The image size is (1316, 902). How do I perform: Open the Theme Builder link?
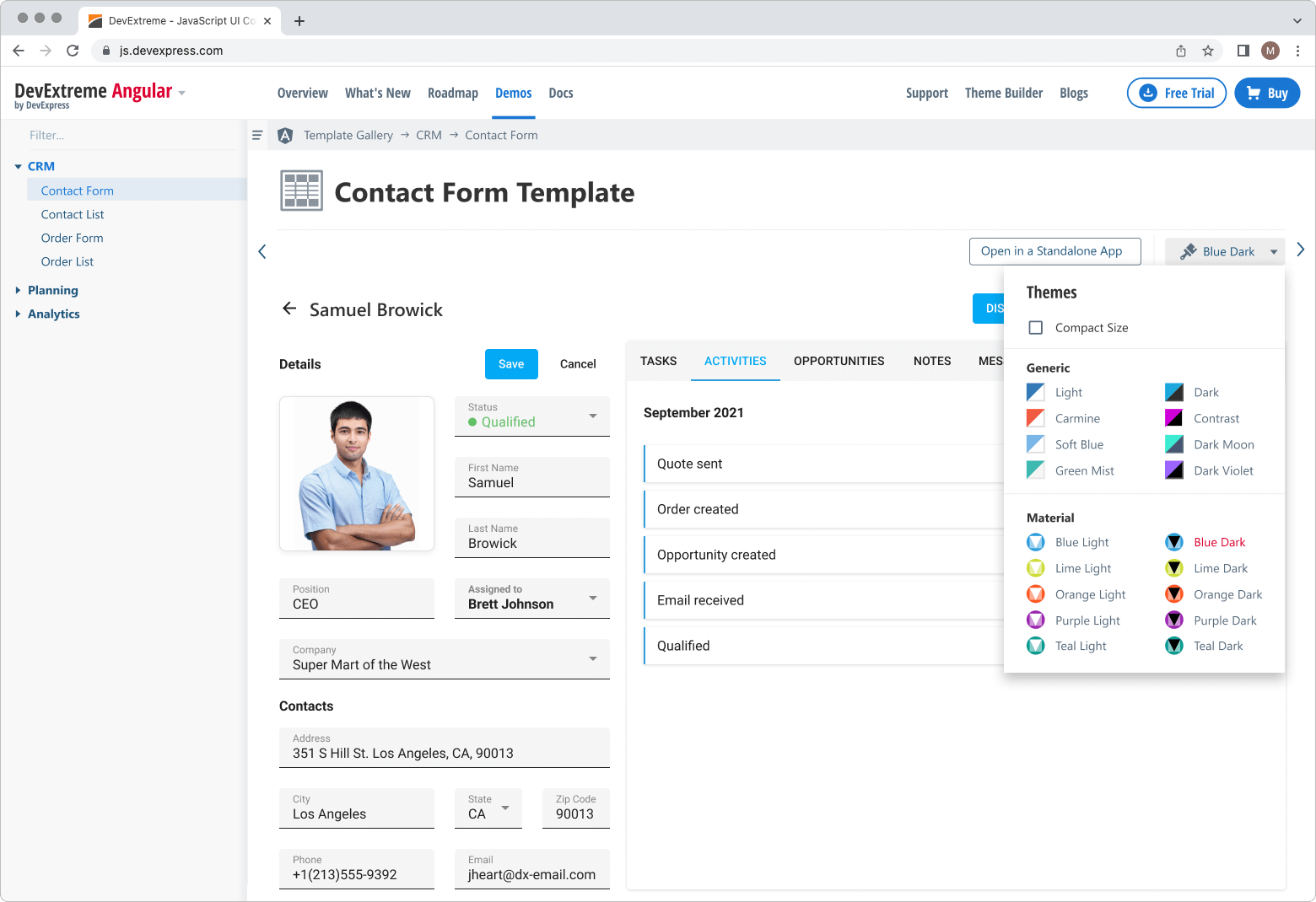pos(1004,93)
